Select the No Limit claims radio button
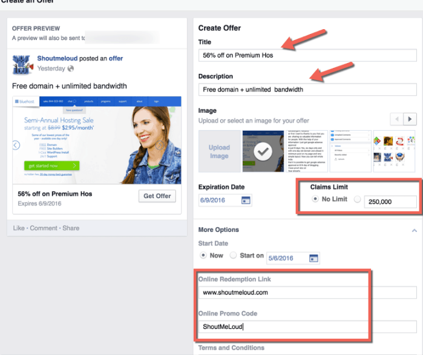The width and height of the screenshot is (423, 355). pos(314,199)
